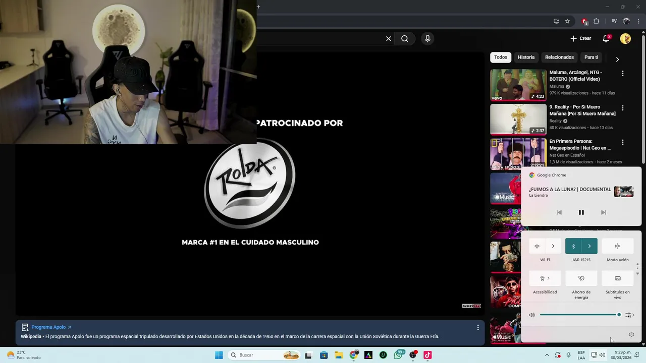This screenshot has width=646, height=363.
Task: Click Nat Geo en Español channel name
Action: point(567,155)
